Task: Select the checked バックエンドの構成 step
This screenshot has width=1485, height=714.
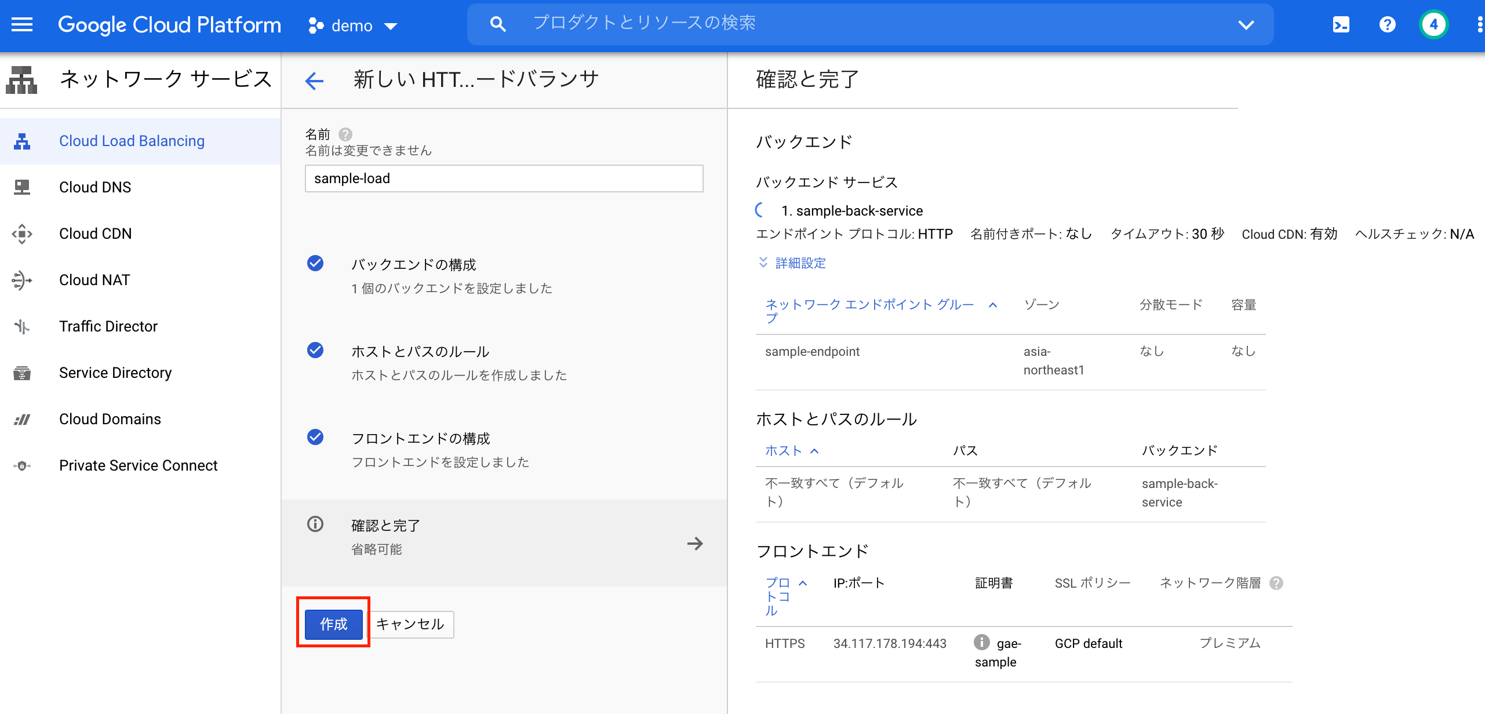Action: (x=413, y=265)
